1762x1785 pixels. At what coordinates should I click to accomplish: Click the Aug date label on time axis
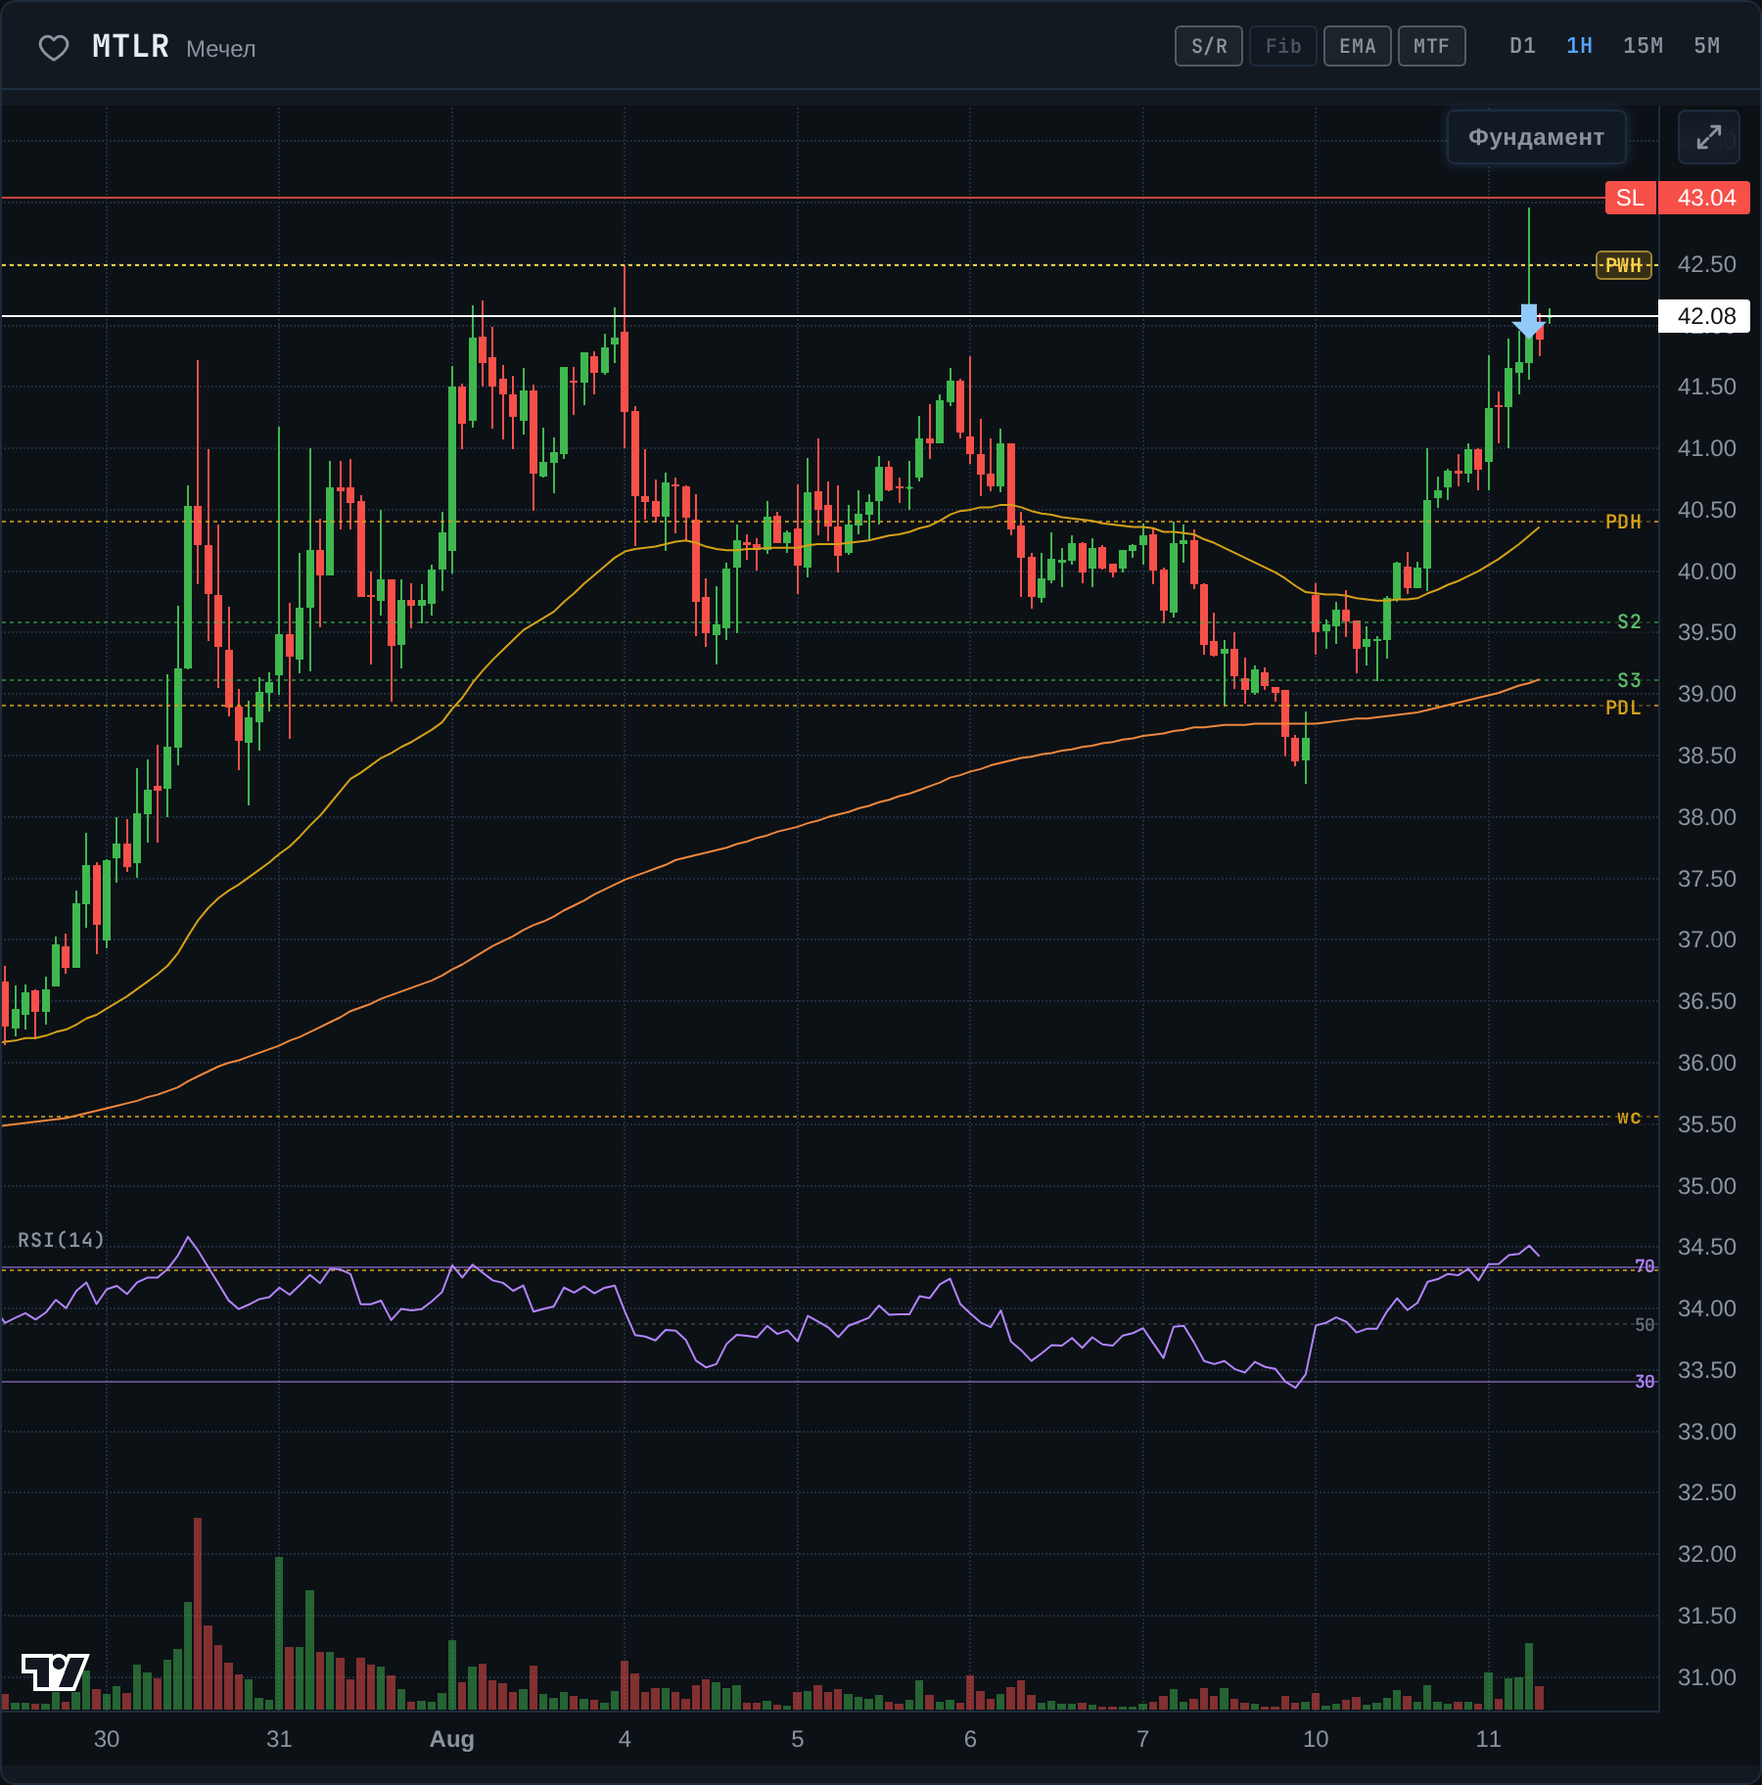[452, 1739]
